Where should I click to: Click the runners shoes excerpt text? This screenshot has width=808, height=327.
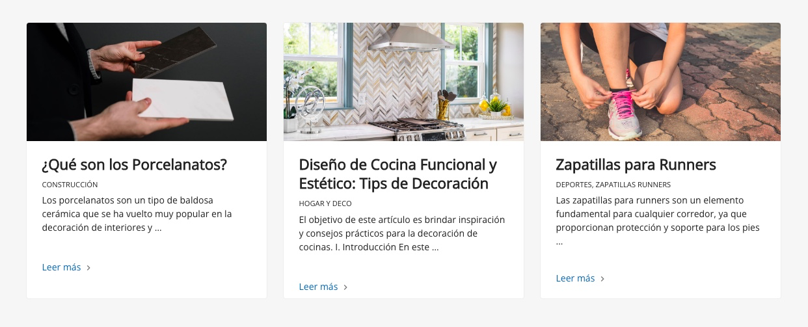658,221
